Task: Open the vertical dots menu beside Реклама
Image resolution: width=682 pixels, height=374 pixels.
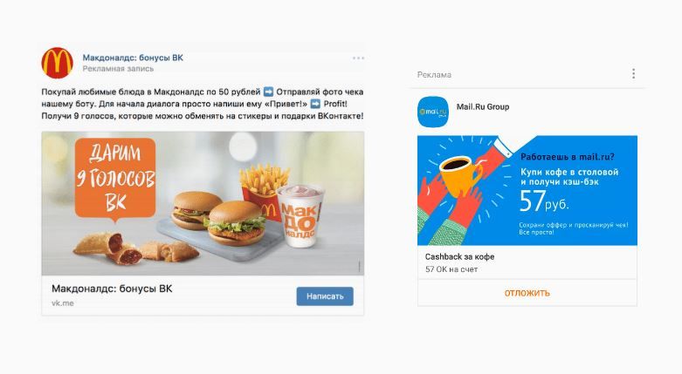Action: 633,74
